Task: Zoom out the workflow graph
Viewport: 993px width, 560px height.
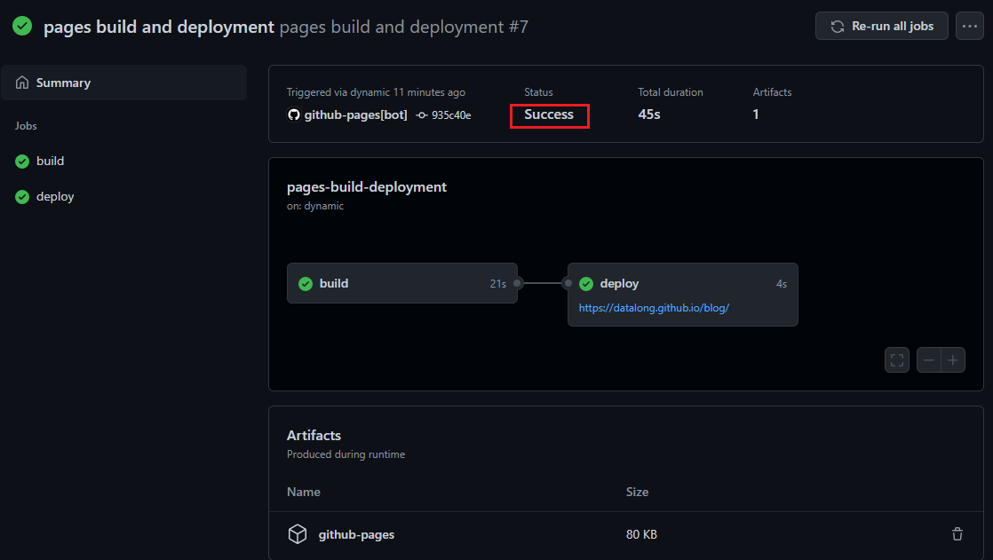Action: pyautogui.click(x=928, y=360)
